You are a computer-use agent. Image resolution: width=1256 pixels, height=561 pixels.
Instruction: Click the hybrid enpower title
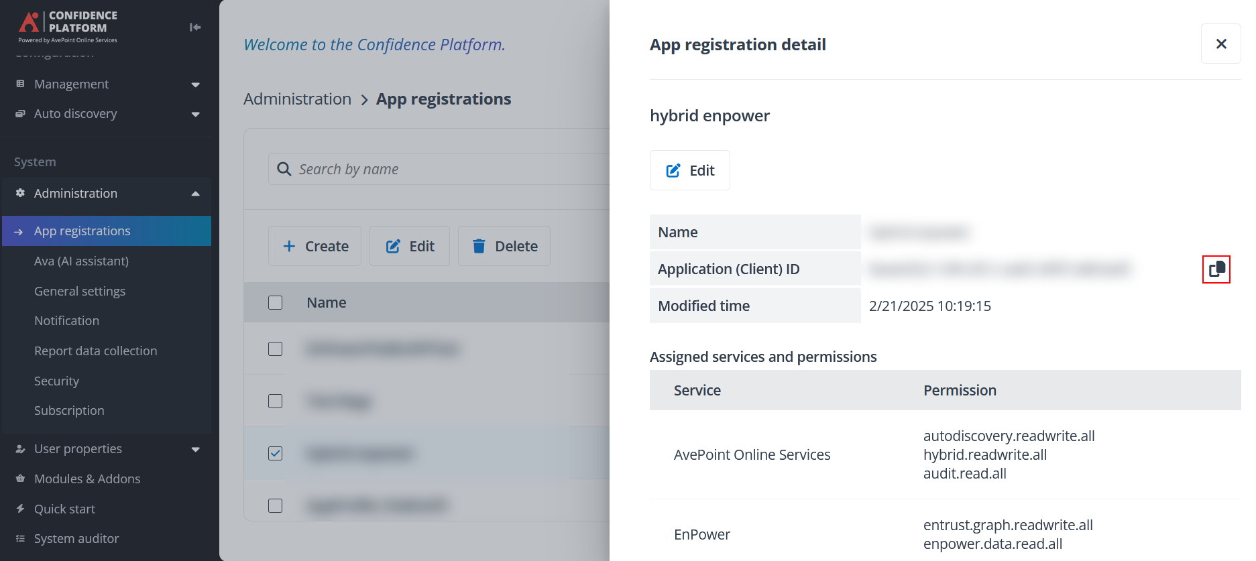[709, 116]
